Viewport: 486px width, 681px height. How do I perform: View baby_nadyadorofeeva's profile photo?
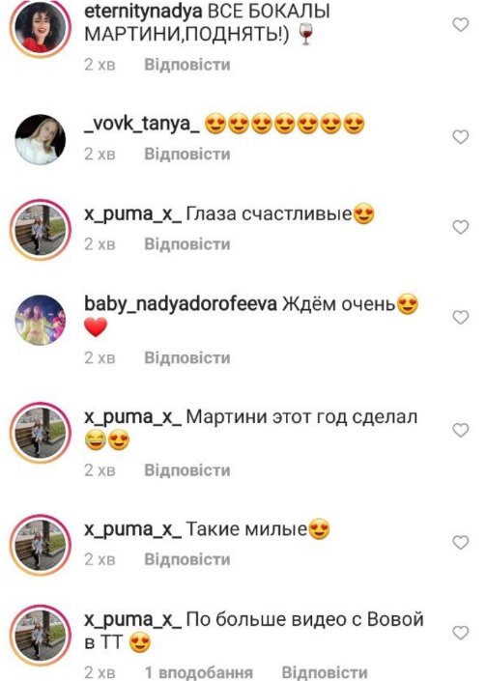point(41,320)
